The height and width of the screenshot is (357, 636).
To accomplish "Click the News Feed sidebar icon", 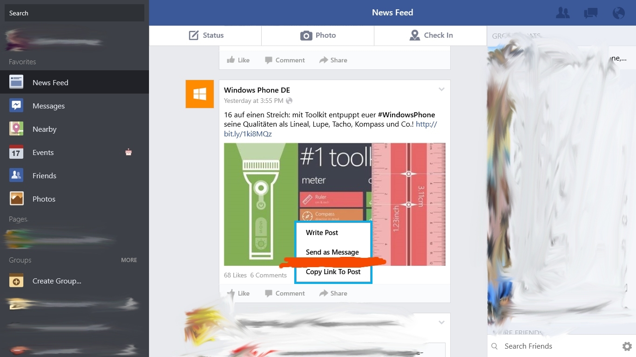I will click(x=16, y=82).
